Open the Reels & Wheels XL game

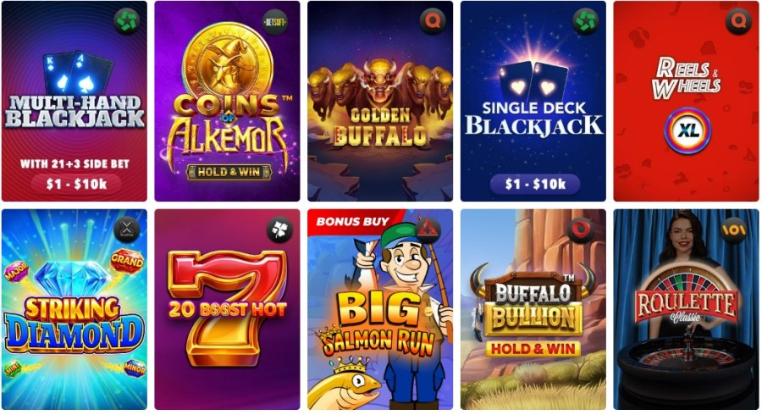coord(686,101)
